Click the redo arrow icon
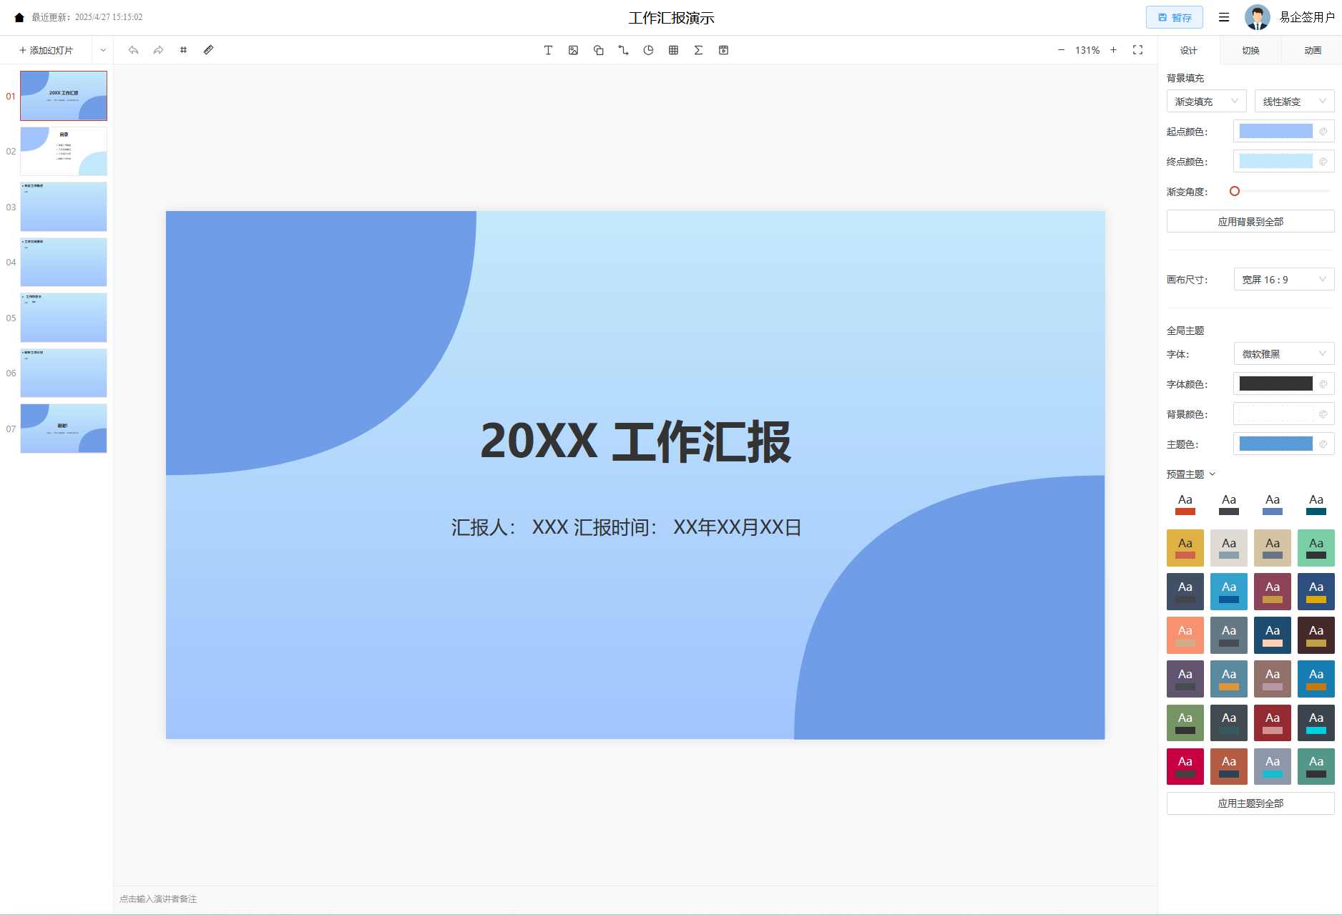 (x=158, y=50)
